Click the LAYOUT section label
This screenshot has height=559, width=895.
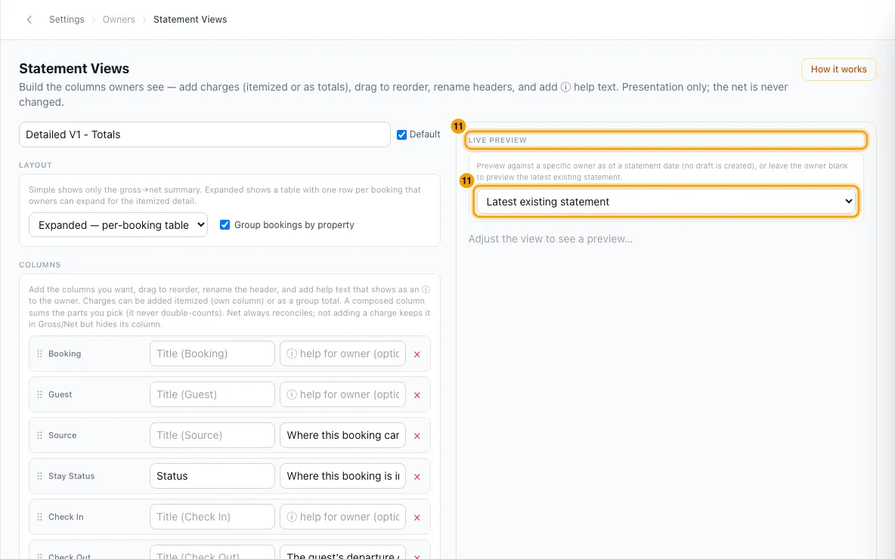pyautogui.click(x=36, y=165)
